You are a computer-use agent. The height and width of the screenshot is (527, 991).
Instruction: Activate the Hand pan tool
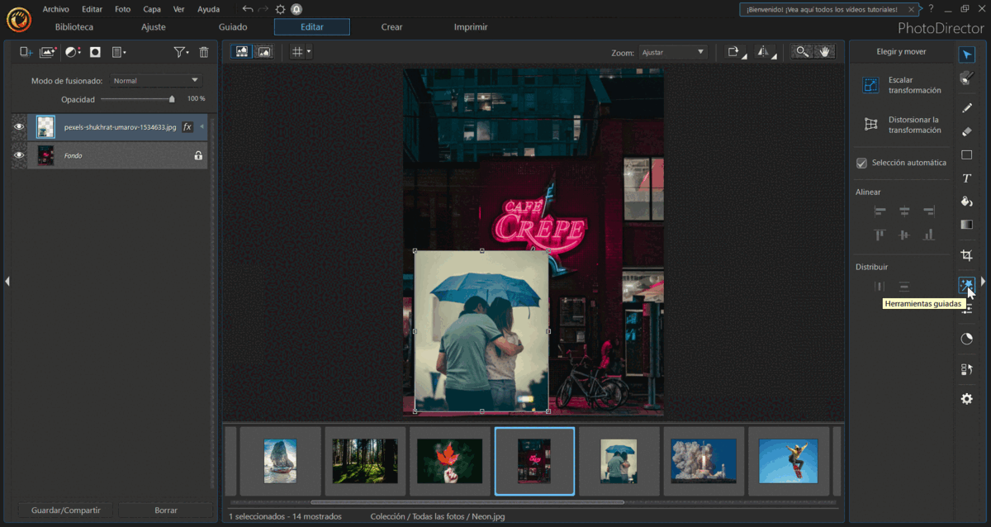point(824,52)
